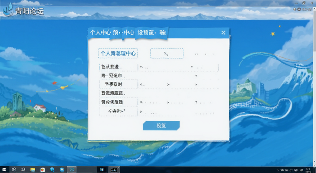316x173 pixels.
Task: Open the Windows Start menu
Action: point(4,169)
